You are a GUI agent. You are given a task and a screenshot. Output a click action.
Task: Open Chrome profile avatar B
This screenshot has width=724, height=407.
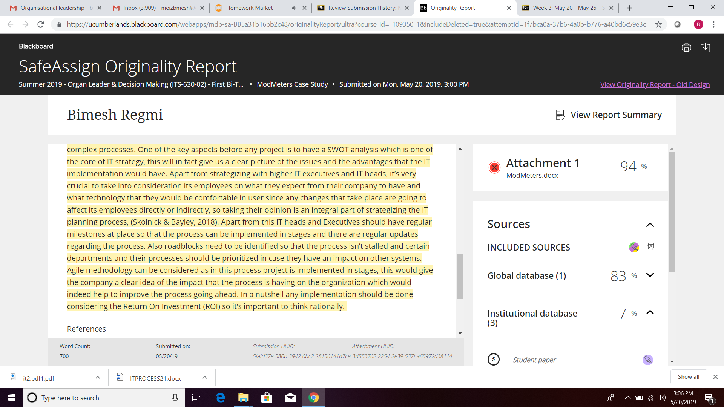coord(698,24)
